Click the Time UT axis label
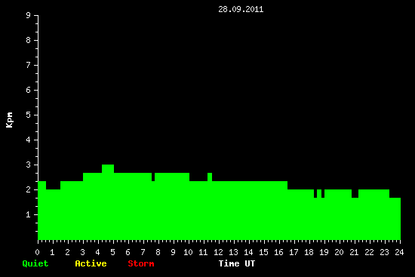Image resolution: width=415 pixels, height=277 pixels. coord(237,263)
